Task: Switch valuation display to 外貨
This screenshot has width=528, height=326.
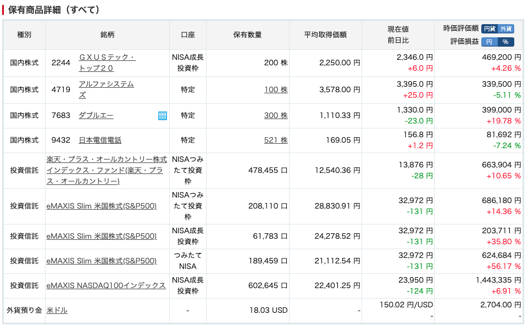Action: [x=506, y=29]
